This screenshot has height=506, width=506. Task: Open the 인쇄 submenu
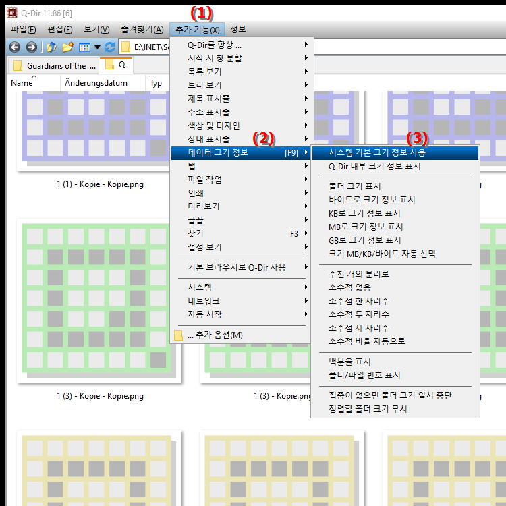point(241,193)
